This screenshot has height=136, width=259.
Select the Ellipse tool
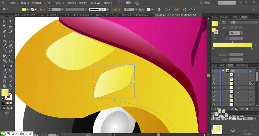tap(4, 41)
